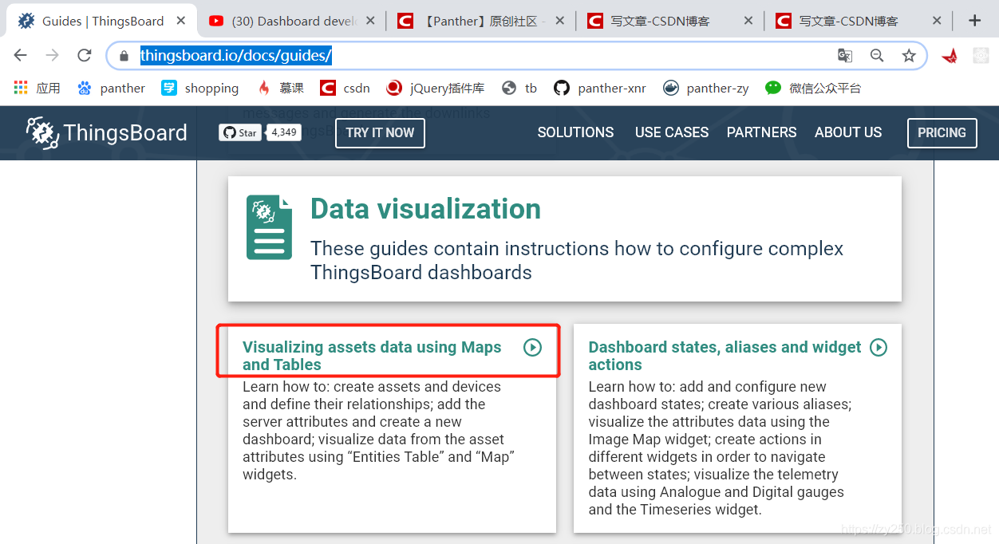Reload the page with the refresh icon
This screenshot has width=999, height=544.
[x=84, y=55]
